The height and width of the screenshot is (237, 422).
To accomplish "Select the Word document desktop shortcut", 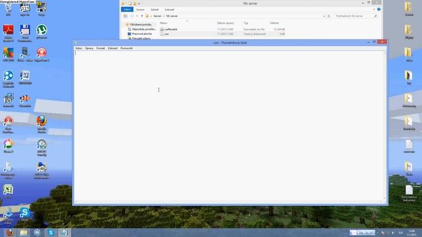I will tap(25, 78).
